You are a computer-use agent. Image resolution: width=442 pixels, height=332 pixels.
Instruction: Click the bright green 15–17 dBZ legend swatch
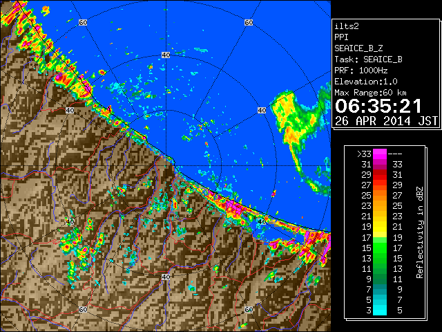coord(379,248)
